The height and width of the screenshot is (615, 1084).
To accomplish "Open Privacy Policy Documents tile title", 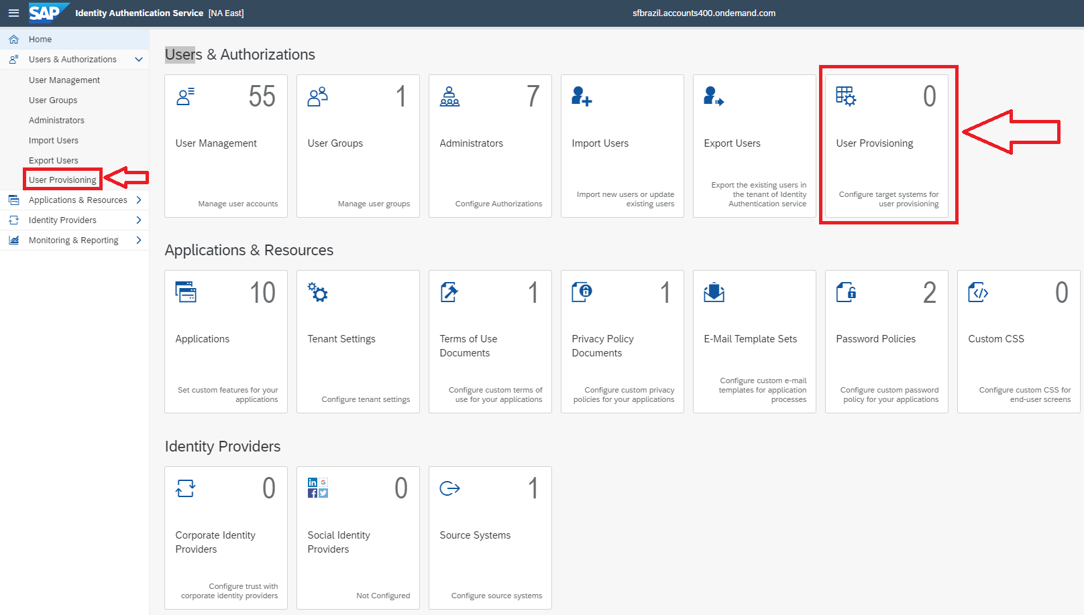I will [602, 346].
